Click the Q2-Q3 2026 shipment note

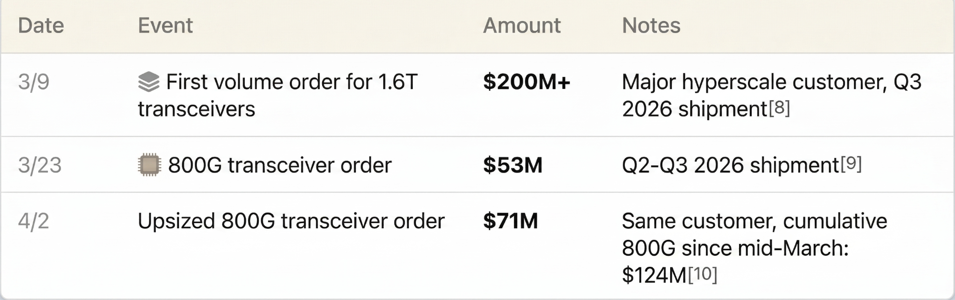731,165
